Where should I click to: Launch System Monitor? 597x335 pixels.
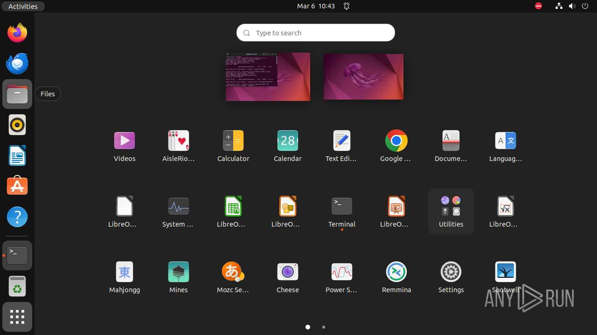click(179, 212)
